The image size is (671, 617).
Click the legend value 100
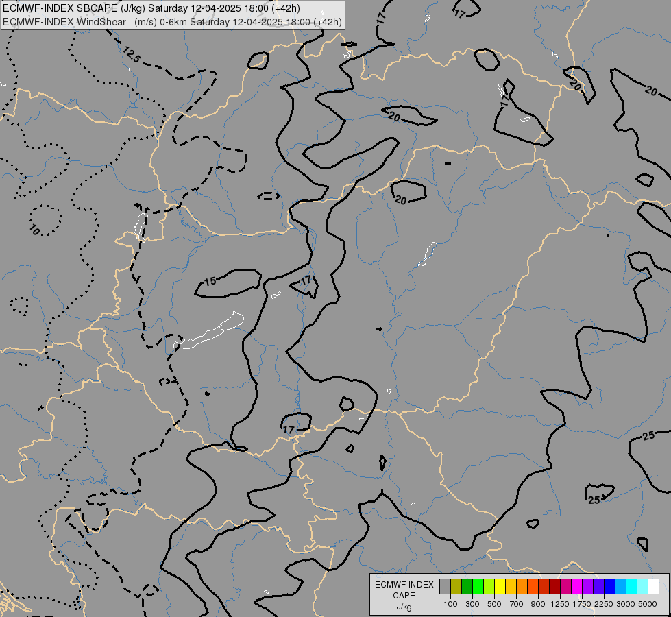coord(450,604)
